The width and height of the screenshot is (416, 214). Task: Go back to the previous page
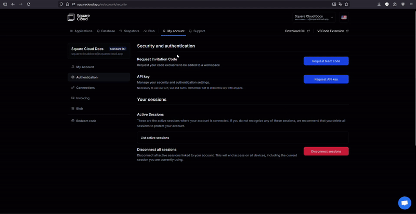13,4
